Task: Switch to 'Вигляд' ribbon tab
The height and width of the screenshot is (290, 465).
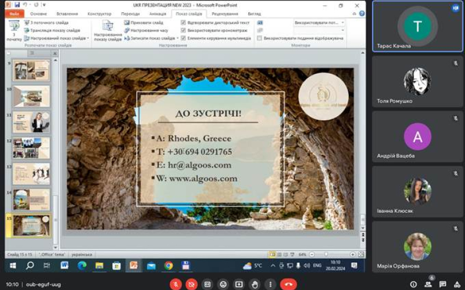Action: (x=254, y=13)
